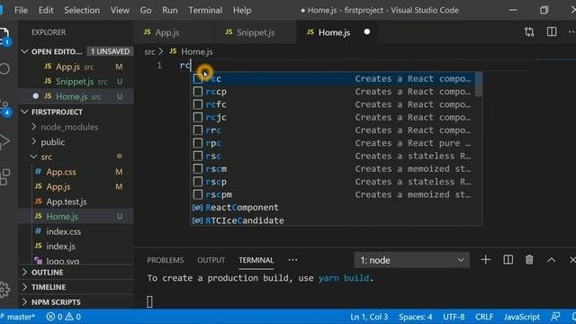Maximize the terminal panel size

[551, 260]
